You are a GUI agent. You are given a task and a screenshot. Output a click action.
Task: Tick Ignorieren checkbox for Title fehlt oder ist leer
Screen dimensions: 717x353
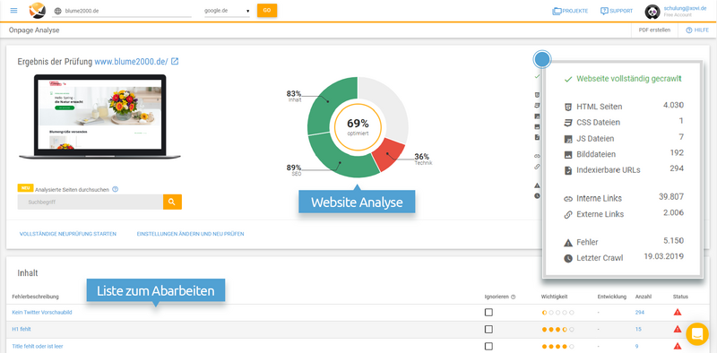[488, 346]
